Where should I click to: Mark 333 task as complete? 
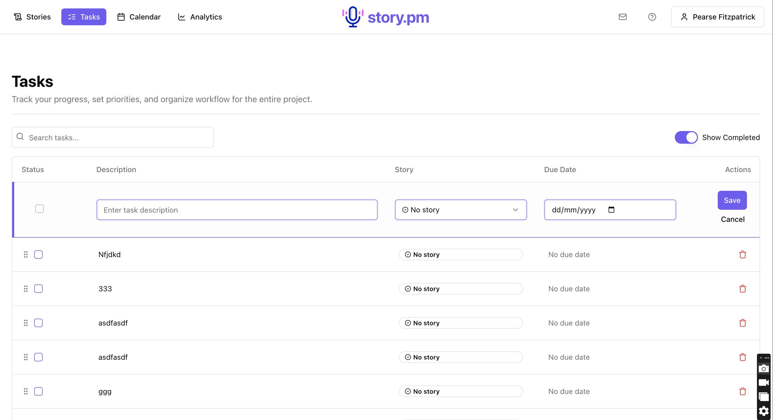[x=38, y=289]
